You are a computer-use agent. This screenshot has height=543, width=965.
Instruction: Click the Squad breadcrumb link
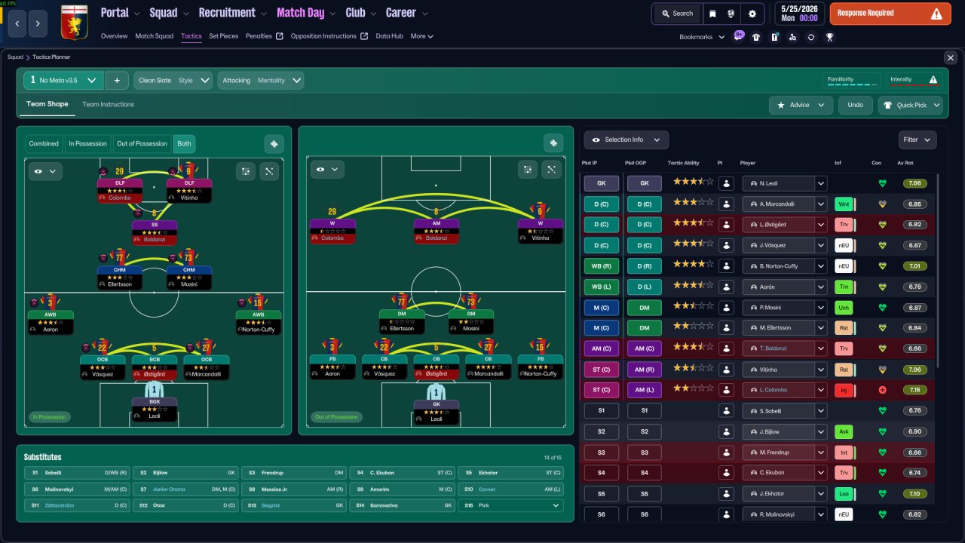click(x=15, y=57)
